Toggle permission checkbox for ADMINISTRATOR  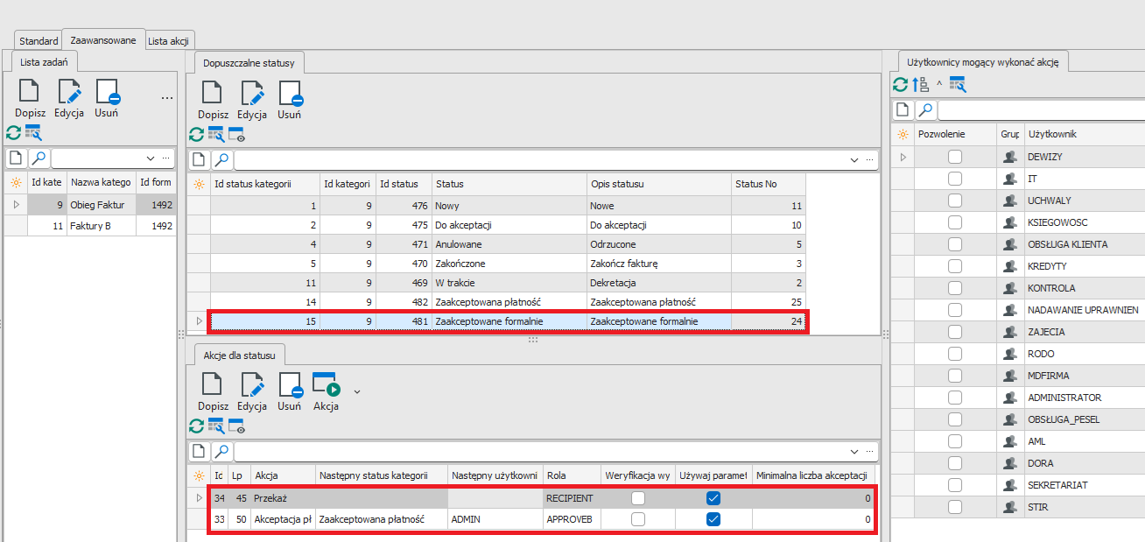(955, 398)
